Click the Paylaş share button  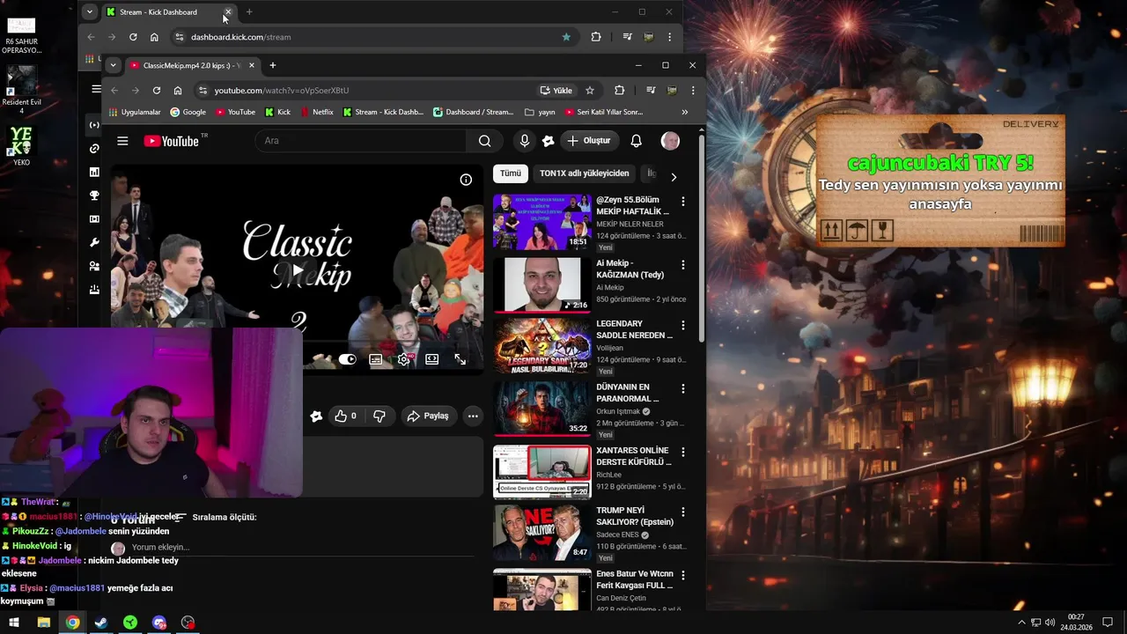pos(428,416)
